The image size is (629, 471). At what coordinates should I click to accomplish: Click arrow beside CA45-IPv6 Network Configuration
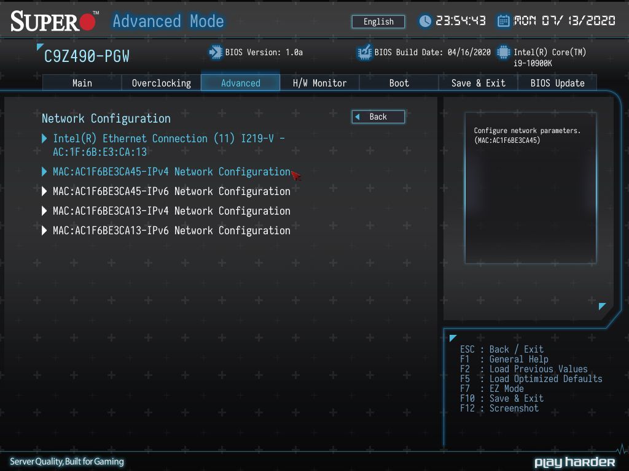[44, 191]
